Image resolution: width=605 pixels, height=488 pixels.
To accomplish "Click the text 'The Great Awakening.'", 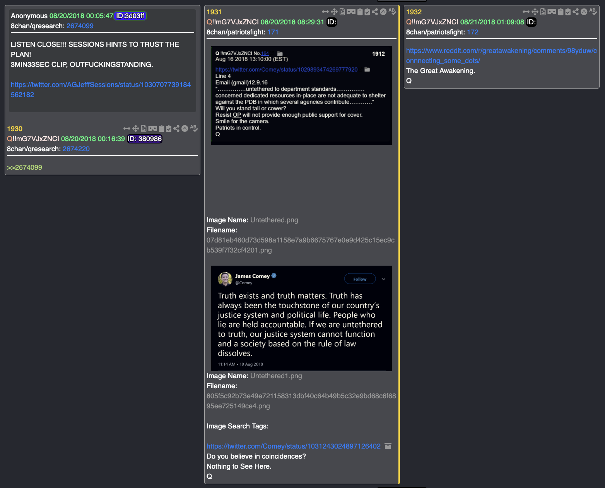I will [x=441, y=71].
